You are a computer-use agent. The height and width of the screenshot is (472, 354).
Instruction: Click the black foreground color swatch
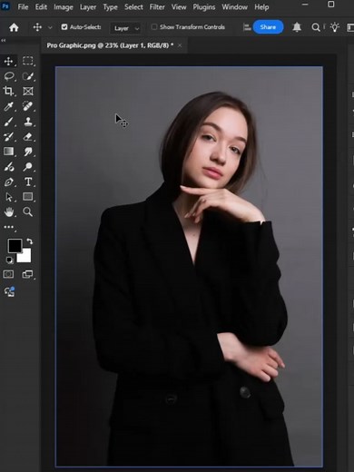[x=15, y=245]
